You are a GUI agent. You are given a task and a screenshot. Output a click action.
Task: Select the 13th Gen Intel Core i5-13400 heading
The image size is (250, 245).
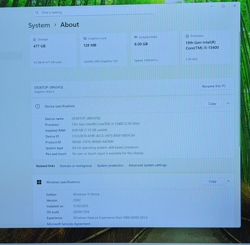point(202,45)
